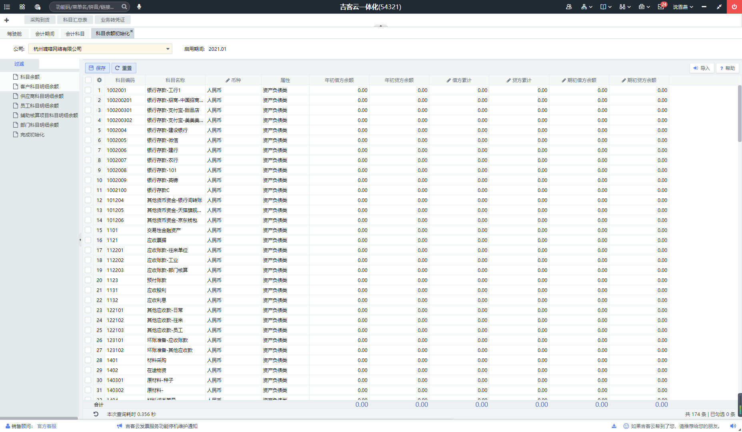Click the announcement megaphone icon
The image size is (742, 432).
click(x=120, y=426)
